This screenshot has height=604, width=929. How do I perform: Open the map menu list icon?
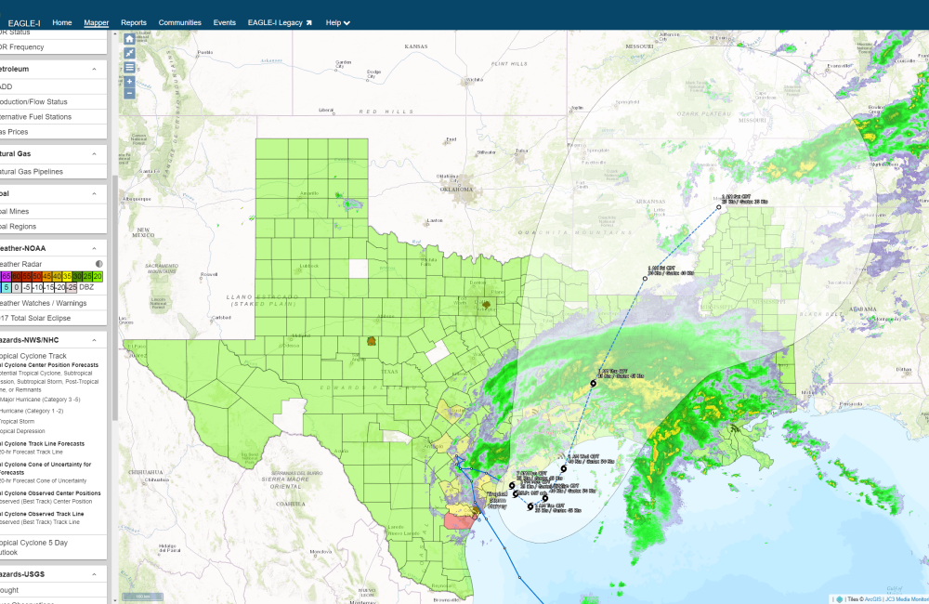(x=129, y=68)
